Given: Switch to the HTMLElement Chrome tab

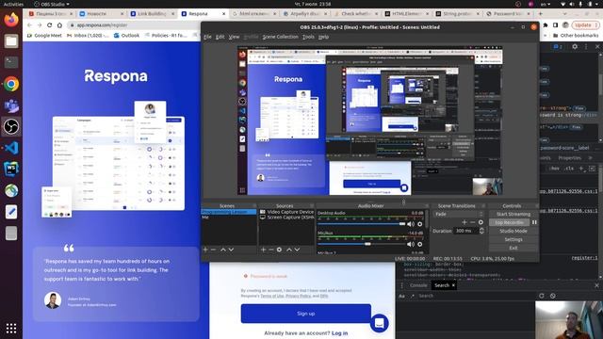Looking at the screenshot, I should click(406, 13).
